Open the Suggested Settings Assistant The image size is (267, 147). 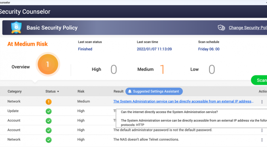coord(154,91)
